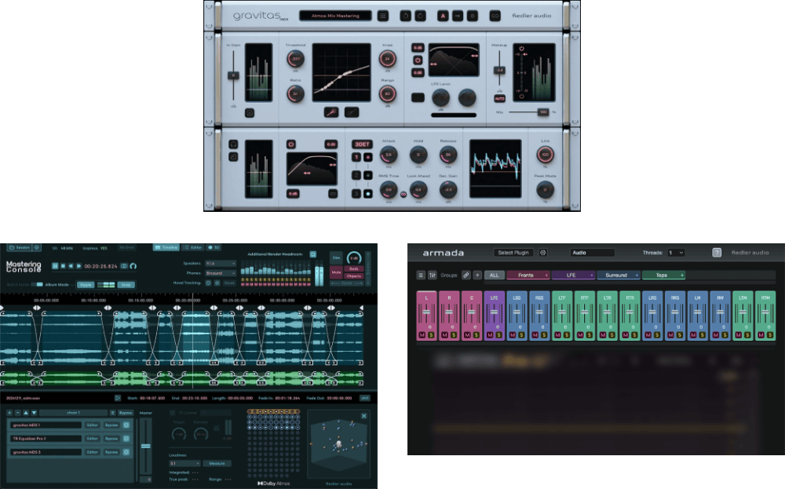Click the RMS Look Ahead link icon
Image resolution: width=785 pixels, height=489 pixels.
[403, 194]
